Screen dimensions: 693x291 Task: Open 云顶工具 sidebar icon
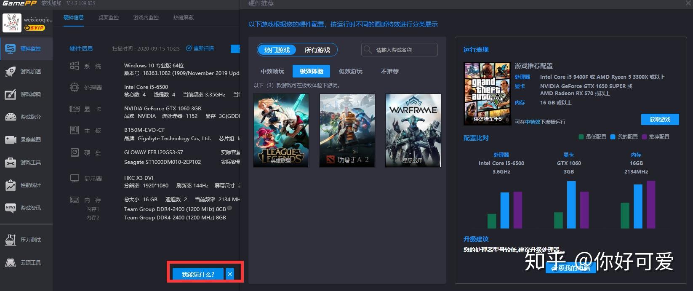[x=11, y=263]
